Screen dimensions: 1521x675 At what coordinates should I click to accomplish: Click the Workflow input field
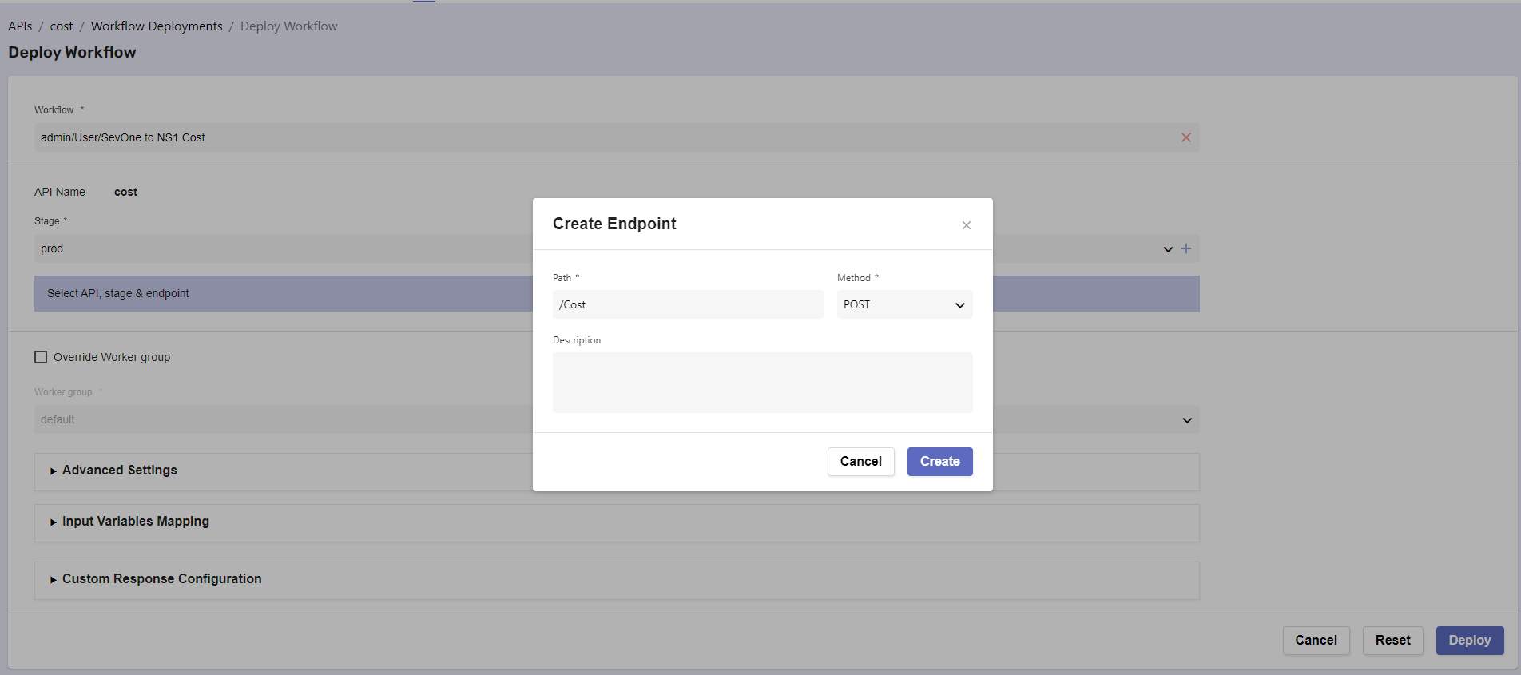click(617, 137)
